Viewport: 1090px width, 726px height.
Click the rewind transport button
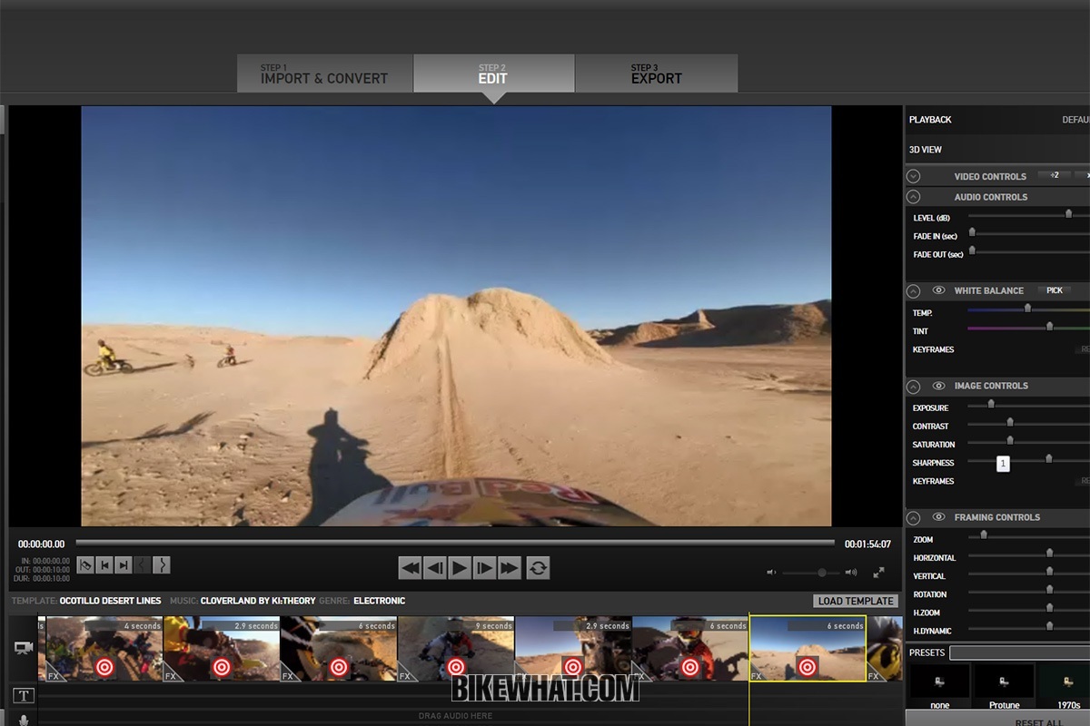pos(411,568)
